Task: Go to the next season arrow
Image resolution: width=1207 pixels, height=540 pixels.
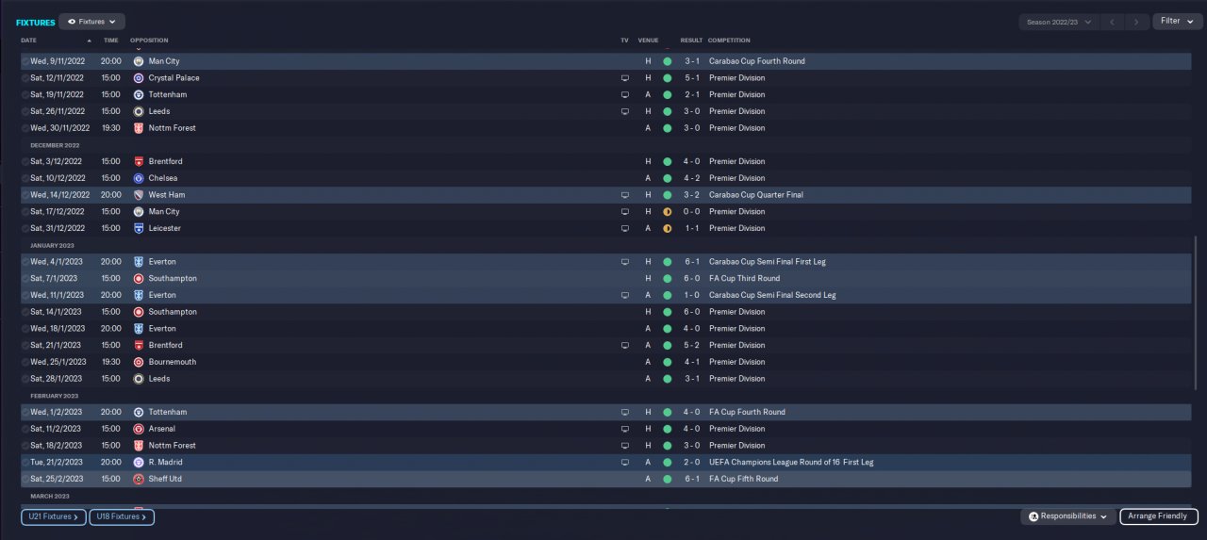Action: 1138,22
